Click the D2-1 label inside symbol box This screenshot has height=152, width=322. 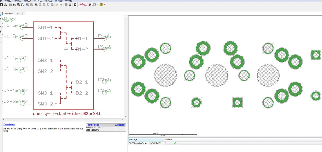coord(82,82)
